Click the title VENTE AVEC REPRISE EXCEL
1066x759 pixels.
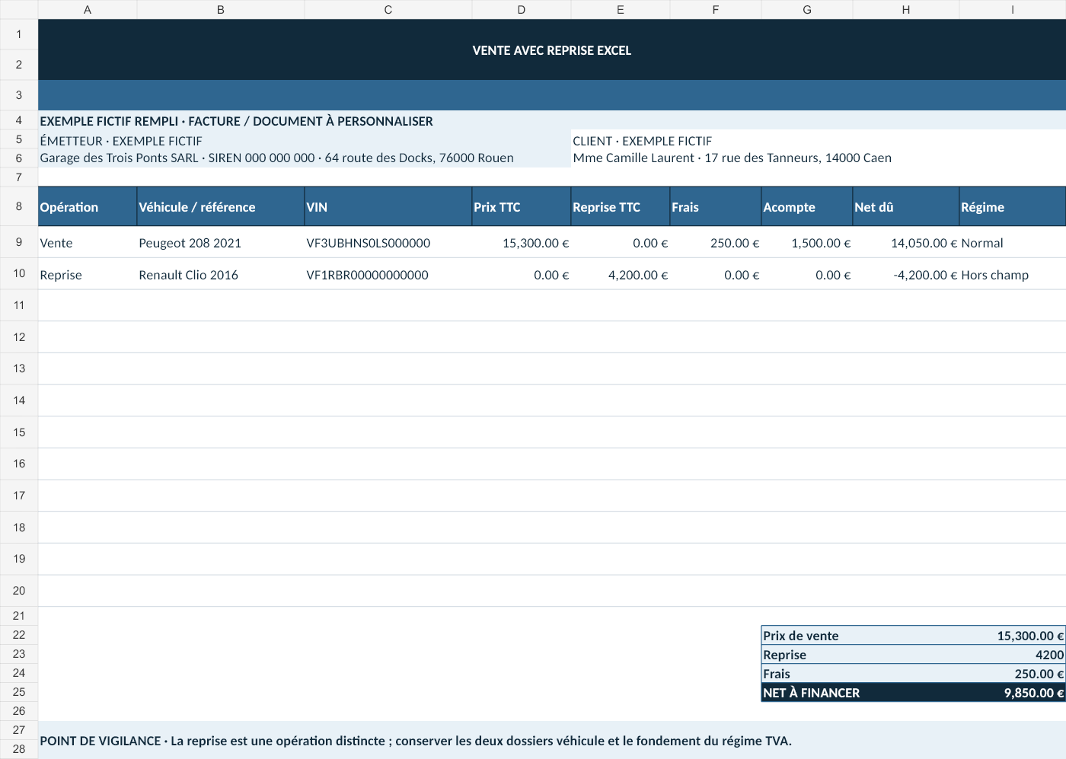point(552,50)
